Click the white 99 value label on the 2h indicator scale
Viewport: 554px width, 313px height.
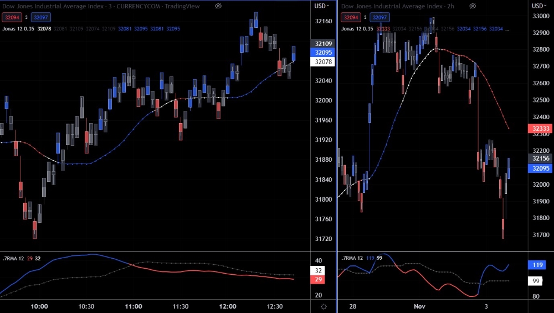point(536,281)
